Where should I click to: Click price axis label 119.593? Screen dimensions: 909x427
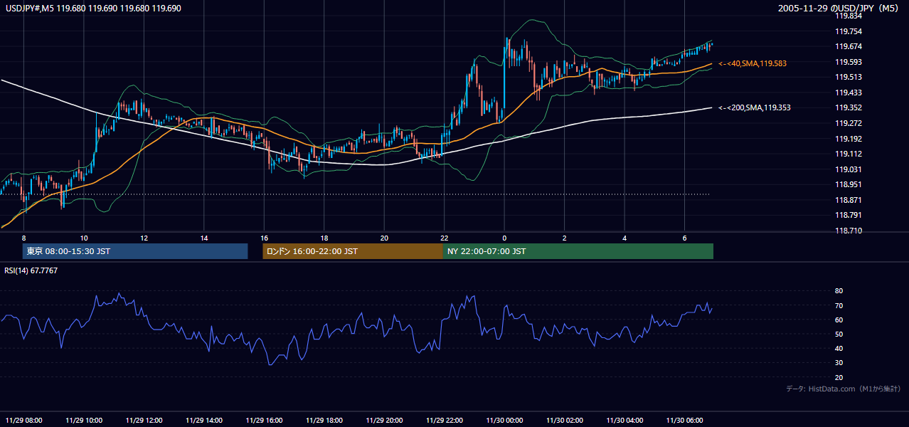(x=849, y=62)
